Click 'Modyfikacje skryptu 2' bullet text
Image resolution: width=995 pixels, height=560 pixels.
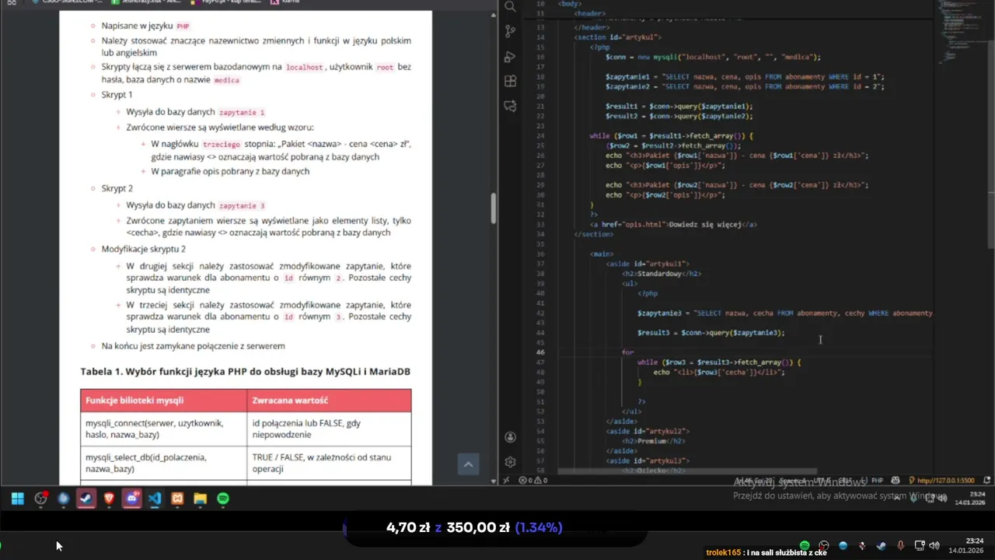coord(143,249)
